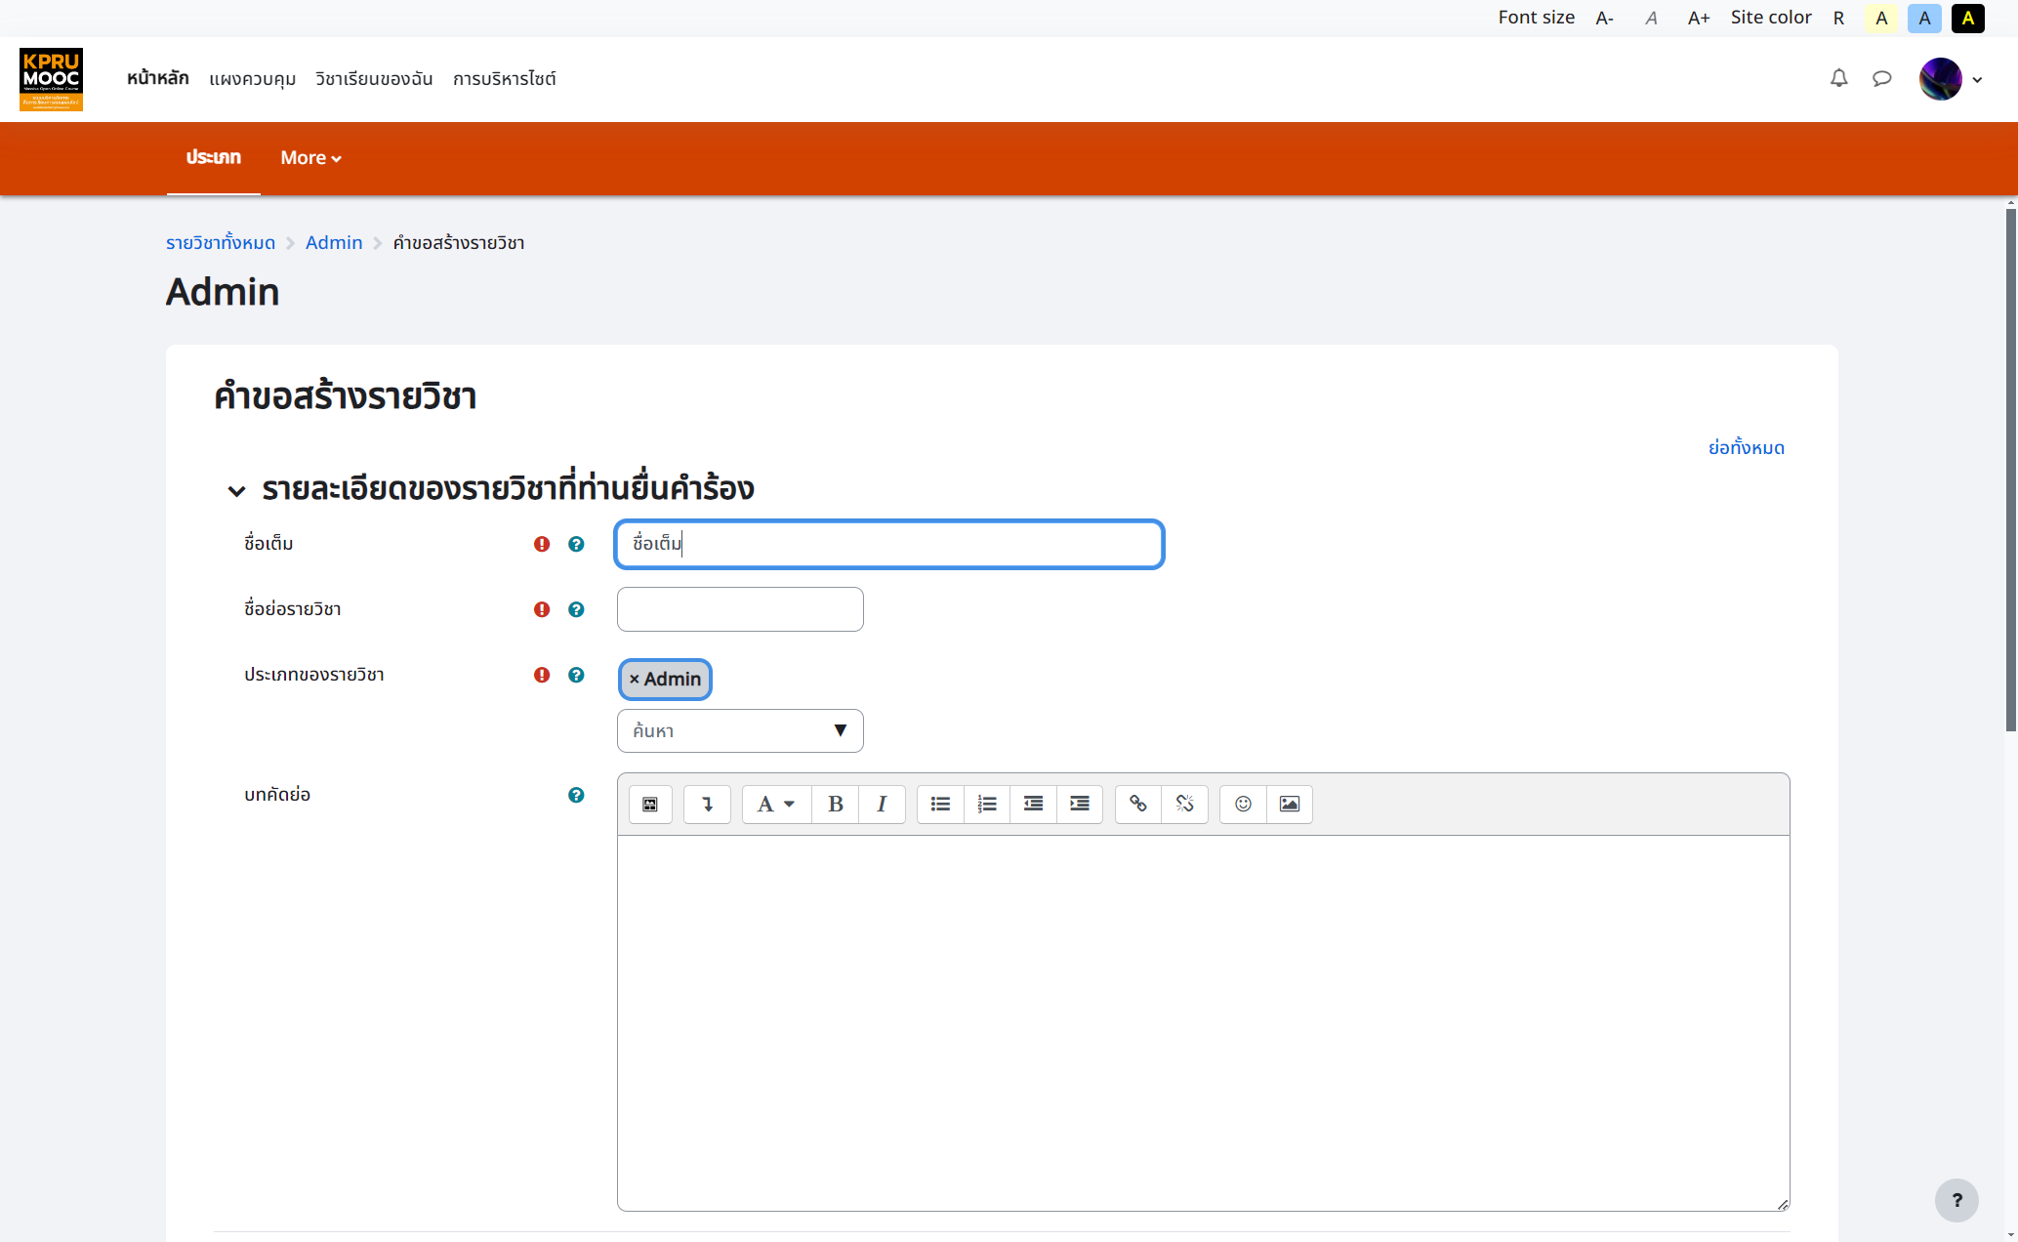Select the yellow site color swatch
This screenshot has width=2018, height=1242.
pyautogui.click(x=1881, y=18)
